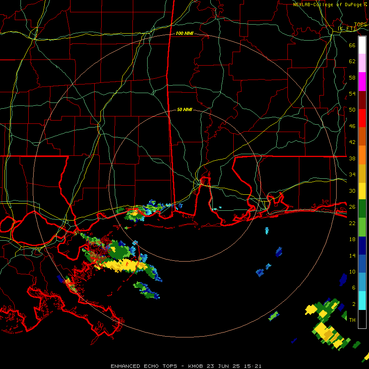The width and height of the screenshot is (369, 369).
Task: Click the "14" scale value
Action: pos(352,255)
